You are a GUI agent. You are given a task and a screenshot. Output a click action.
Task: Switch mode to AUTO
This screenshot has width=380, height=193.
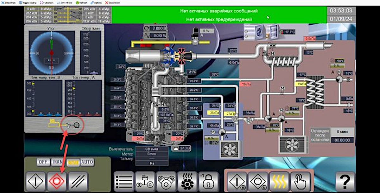coord(87,162)
